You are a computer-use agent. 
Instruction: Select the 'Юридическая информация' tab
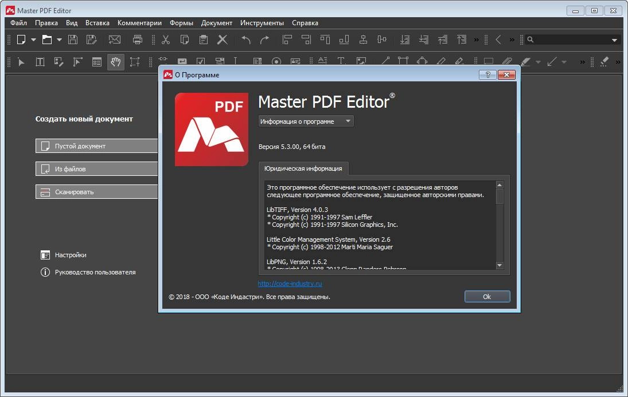point(303,168)
